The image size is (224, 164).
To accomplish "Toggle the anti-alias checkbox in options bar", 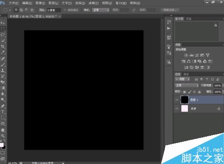I will click(65, 10).
